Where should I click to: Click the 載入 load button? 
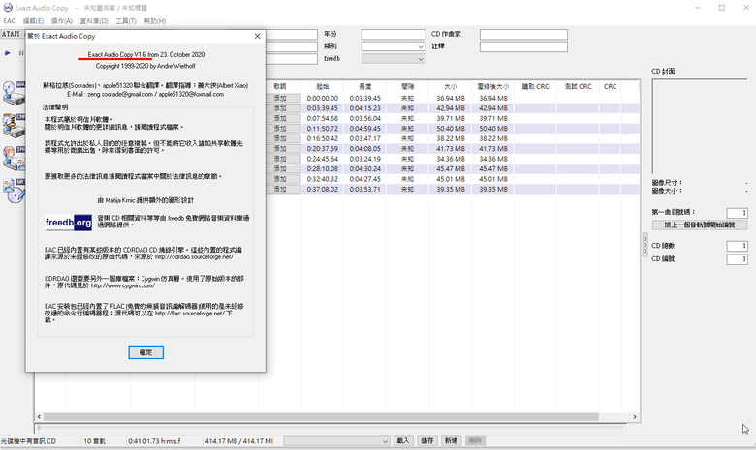click(403, 441)
